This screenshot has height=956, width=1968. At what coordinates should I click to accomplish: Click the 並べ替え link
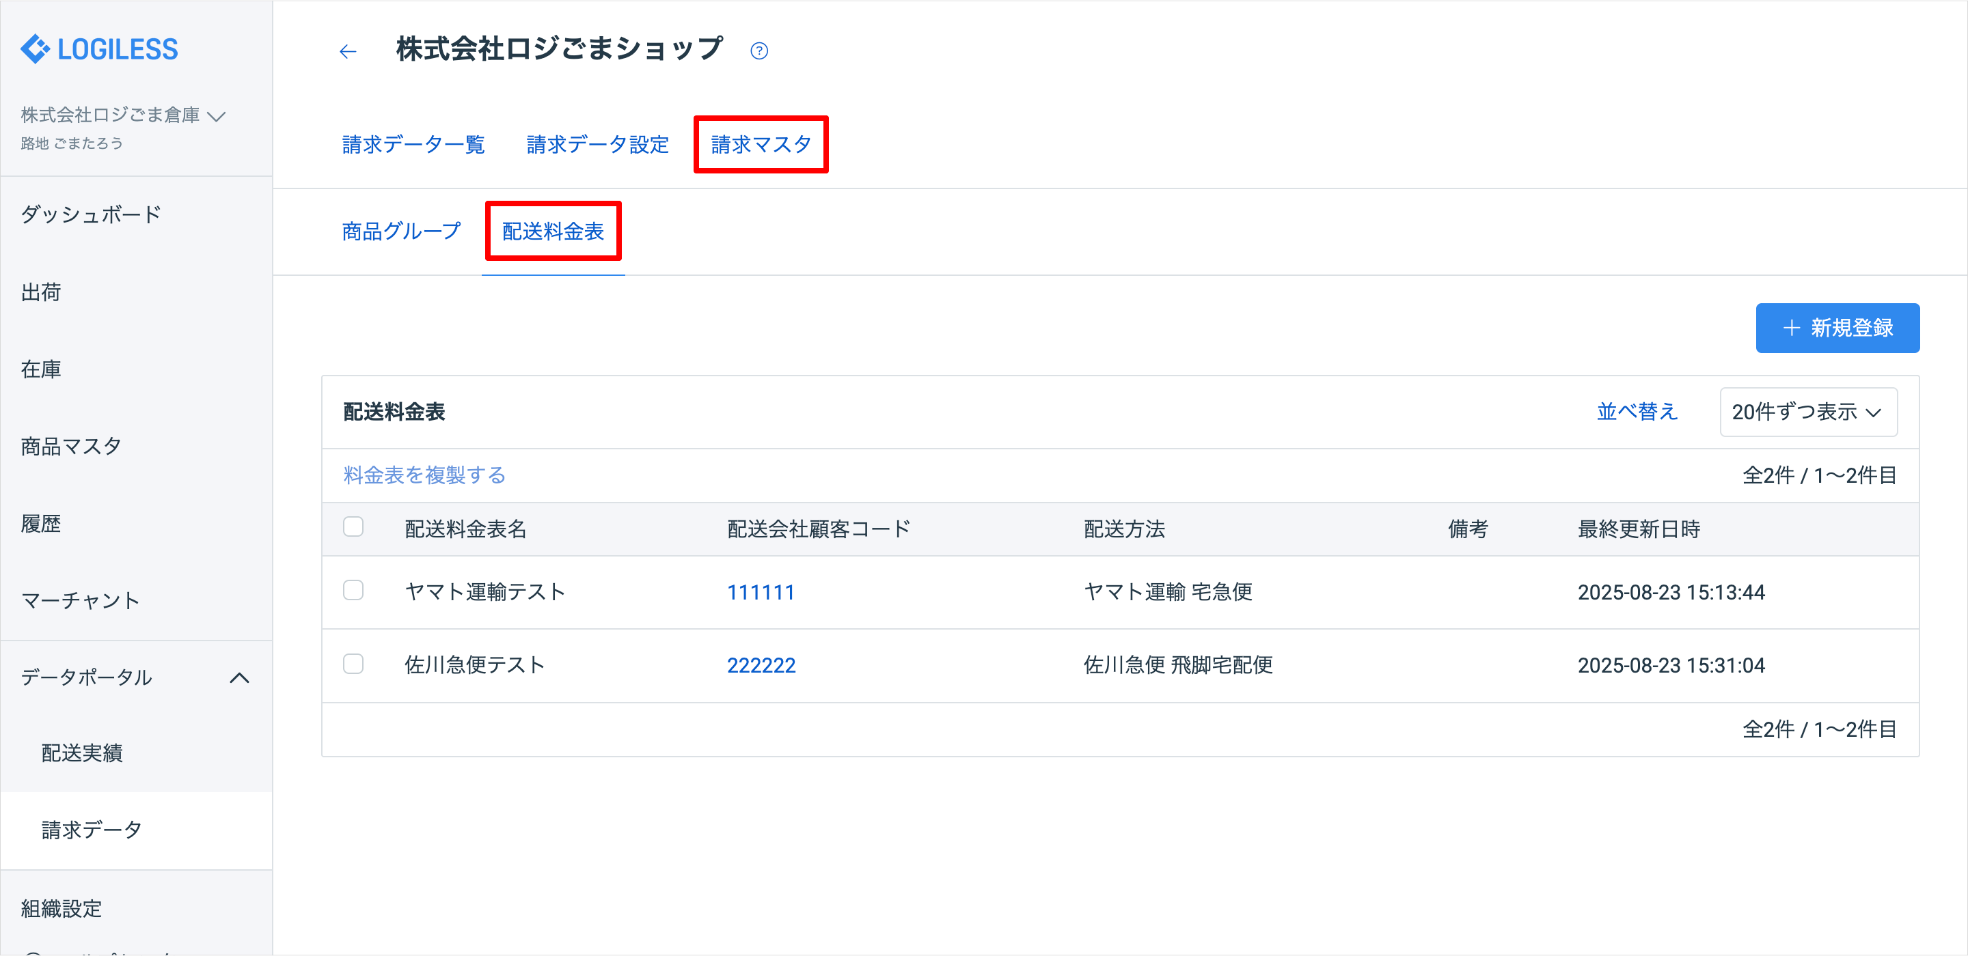(1637, 412)
